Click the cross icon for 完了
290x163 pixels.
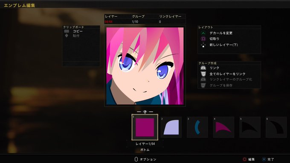[x=264, y=159]
